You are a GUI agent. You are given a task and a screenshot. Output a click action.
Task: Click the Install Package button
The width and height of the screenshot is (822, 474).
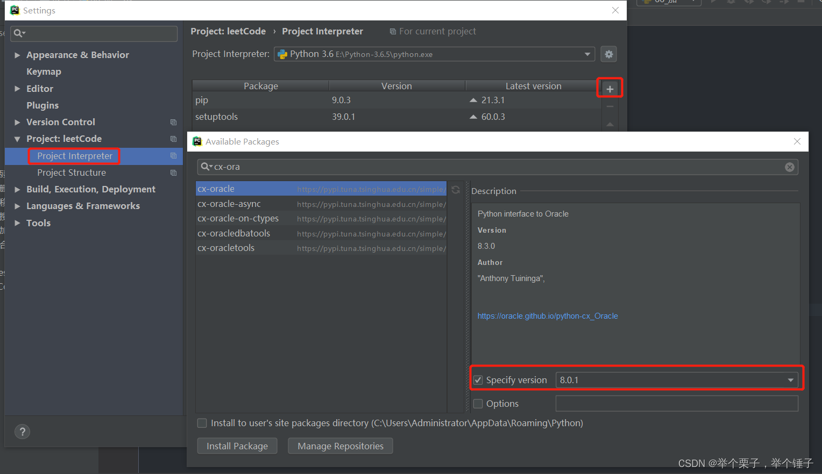tap(237, 446)
